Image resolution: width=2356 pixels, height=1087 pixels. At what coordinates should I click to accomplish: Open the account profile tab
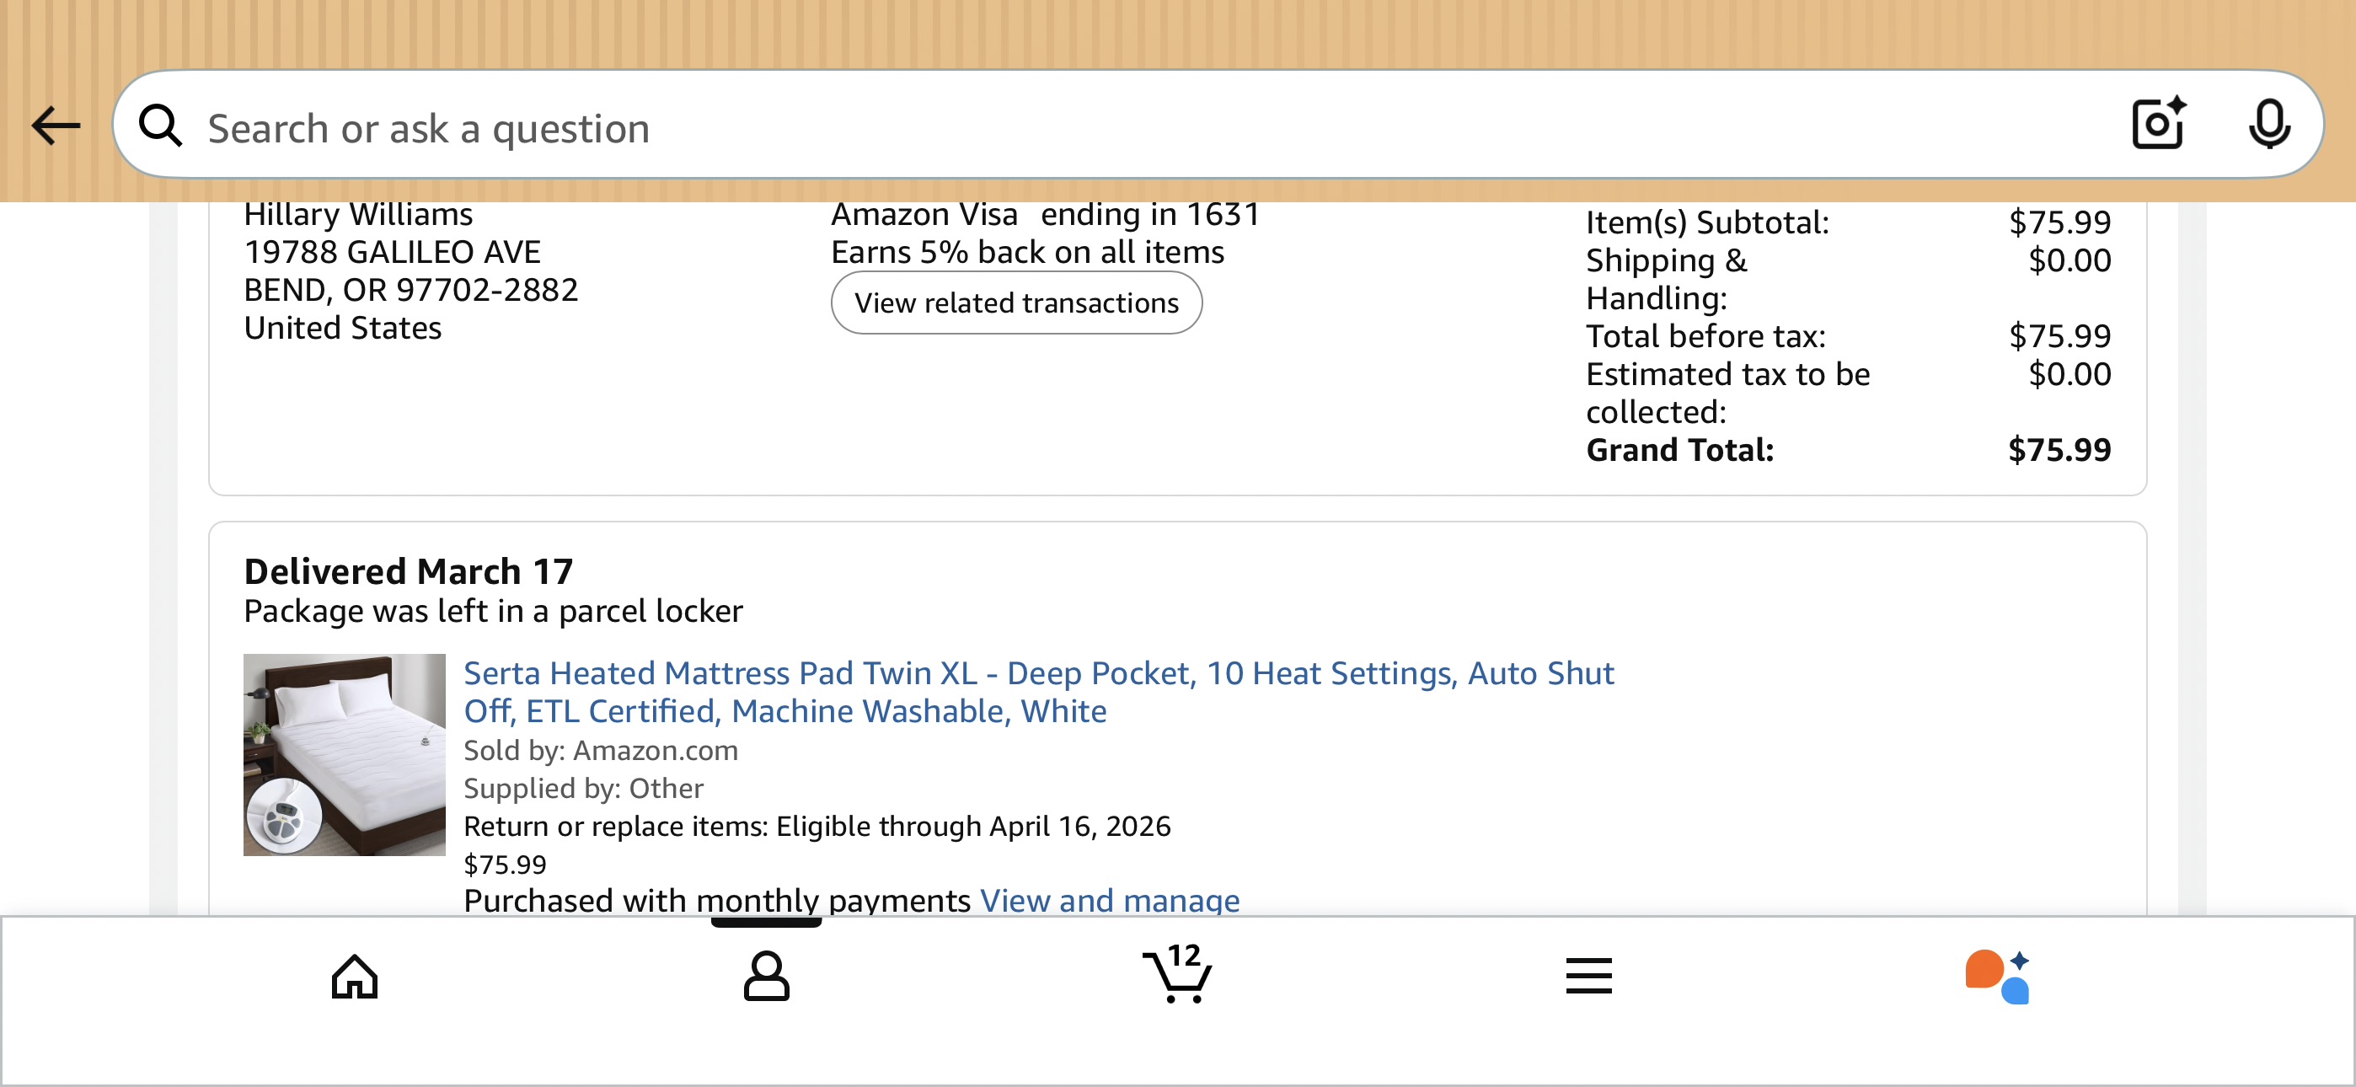click(x=767, y=977)
